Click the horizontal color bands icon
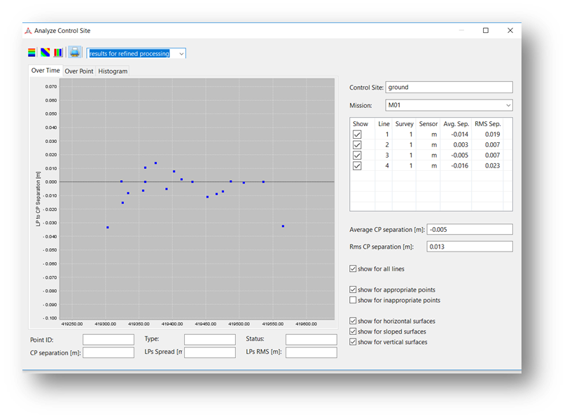 (x=31, y=53)
